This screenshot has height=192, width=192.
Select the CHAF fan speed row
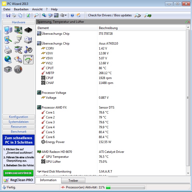[x=111, y=83]
